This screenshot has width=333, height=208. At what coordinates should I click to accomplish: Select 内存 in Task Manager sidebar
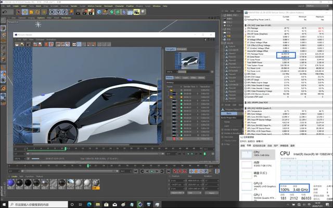pyautogui.click(x=258, y=164)
